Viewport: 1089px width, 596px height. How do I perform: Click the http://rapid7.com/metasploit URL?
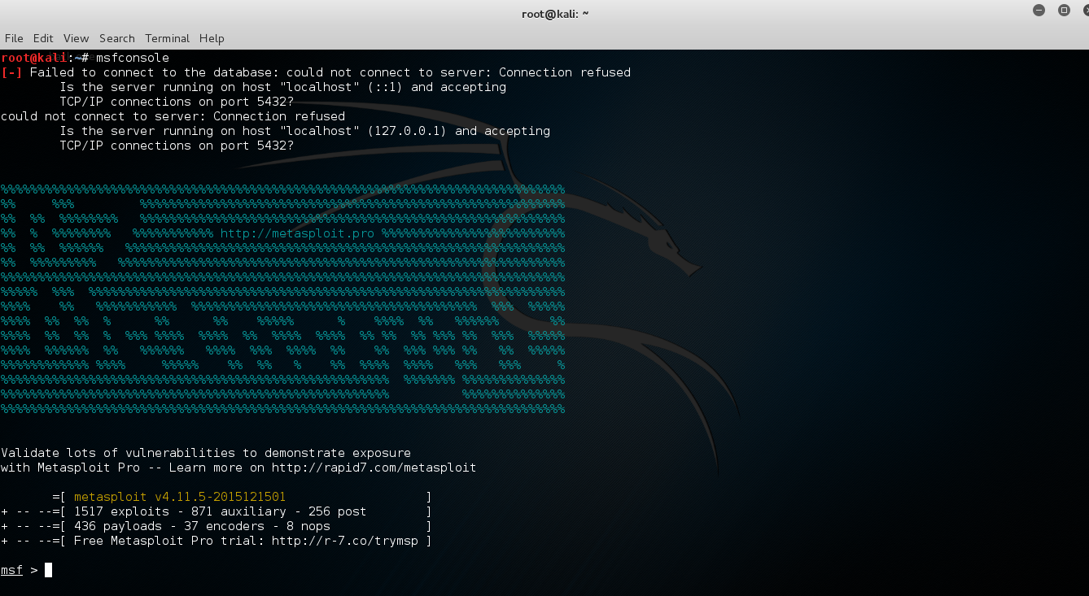tap(374, 468)
